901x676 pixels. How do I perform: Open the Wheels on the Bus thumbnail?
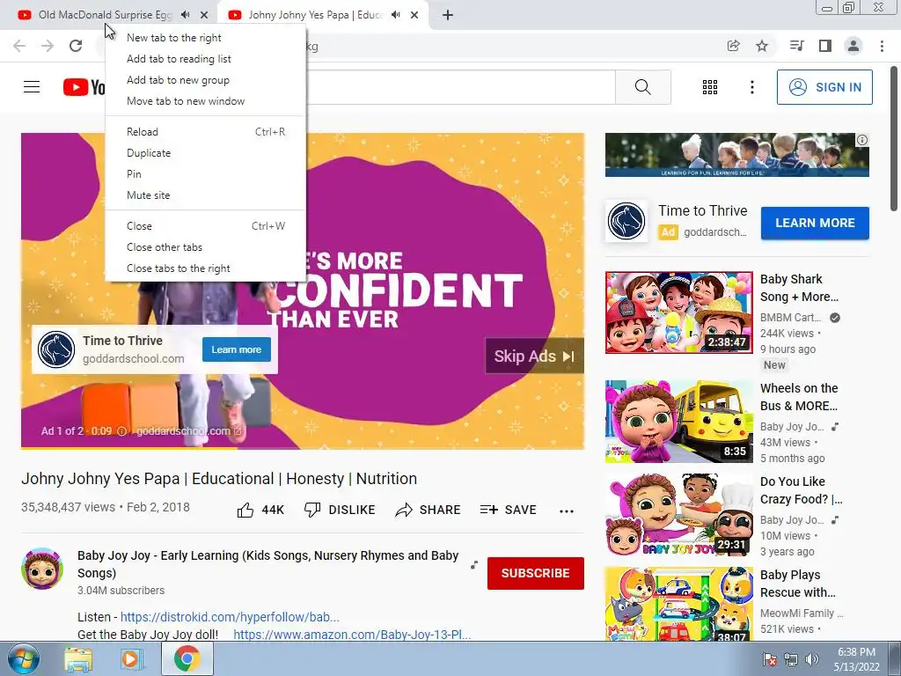click(x=678, y=422)
